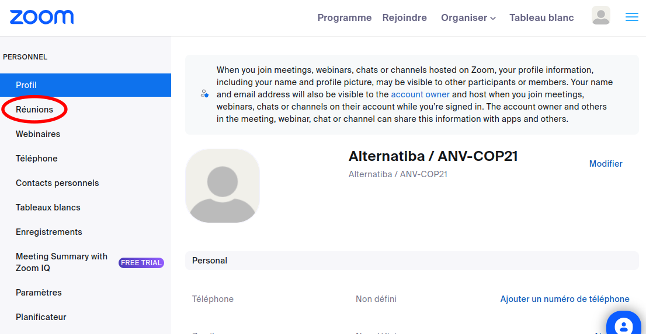Expand the Organiser dropdown

click(468, 17)
